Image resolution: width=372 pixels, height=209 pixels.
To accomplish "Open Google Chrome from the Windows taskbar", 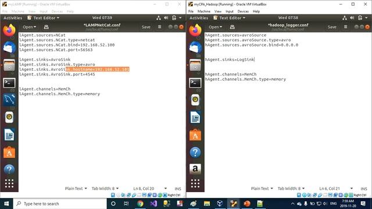I will (x=140, y=204).
